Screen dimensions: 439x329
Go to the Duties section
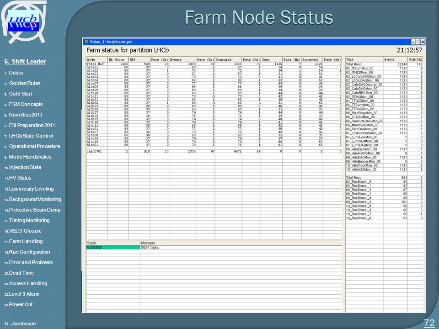pos(16,73)
